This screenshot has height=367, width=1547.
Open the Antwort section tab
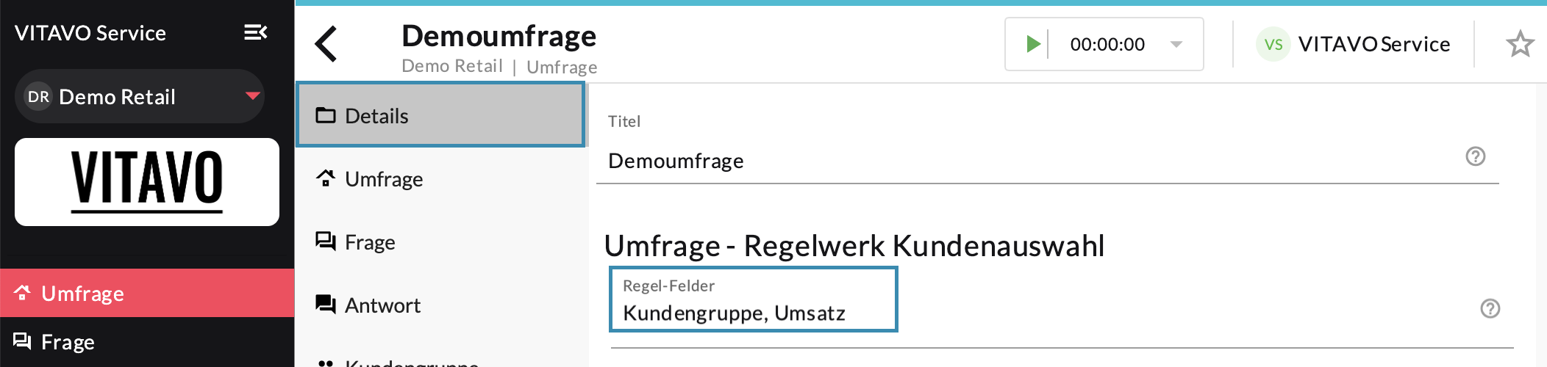click(382, 305)
